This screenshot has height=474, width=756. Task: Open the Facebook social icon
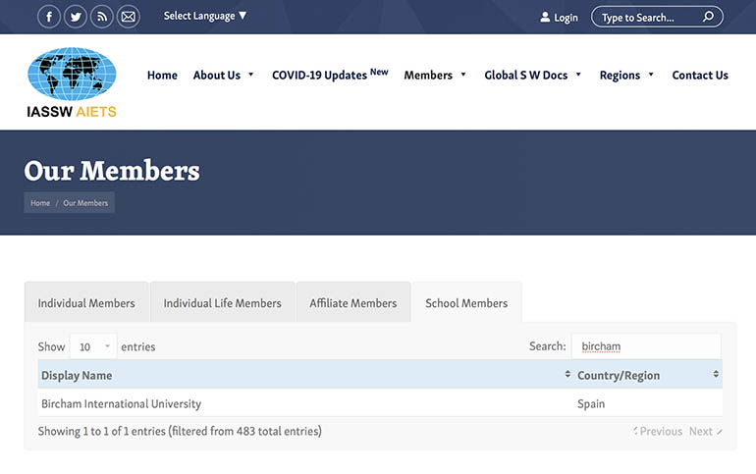click(x=49, y=17)
